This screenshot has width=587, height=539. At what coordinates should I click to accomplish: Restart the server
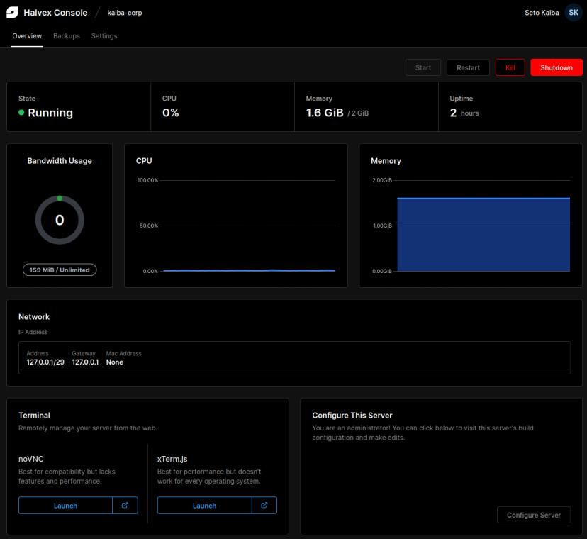[468, 67]
